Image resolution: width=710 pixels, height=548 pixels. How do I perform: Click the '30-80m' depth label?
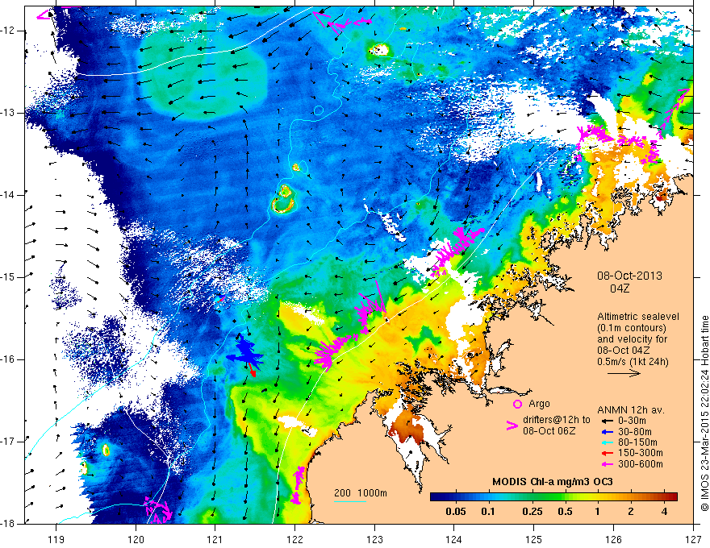pyautogui.click(x=635, y=432)
